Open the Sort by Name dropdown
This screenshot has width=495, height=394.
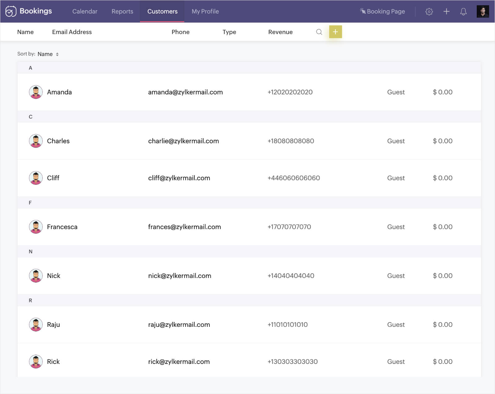48,54
